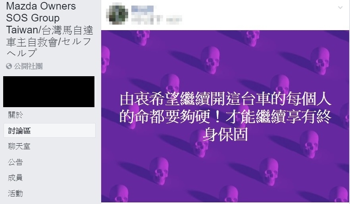Viewport: 350px width, 204px height.
Task: Click the purple skull post background
Action: click(225, 169)
